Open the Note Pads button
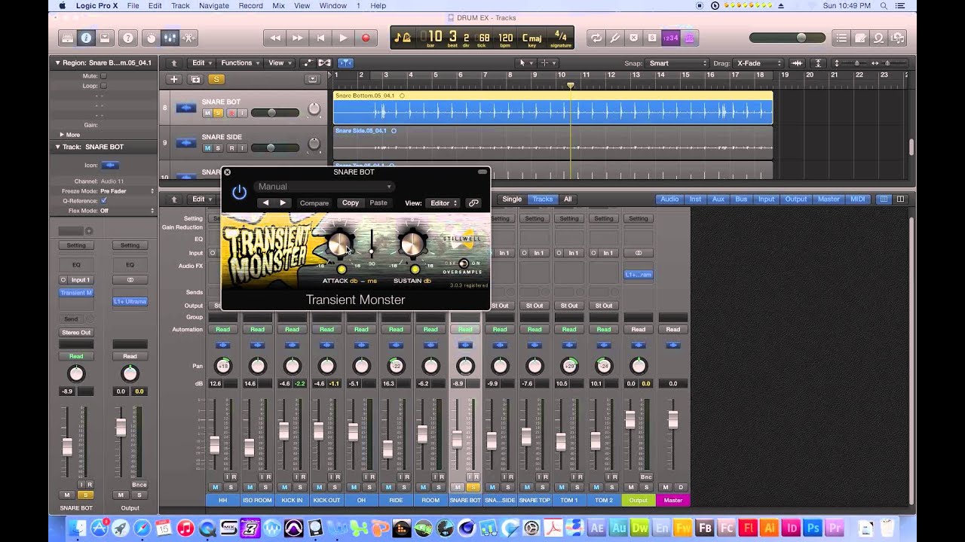The height and width of the screenshot is (542, 965). tap(860, 38)
